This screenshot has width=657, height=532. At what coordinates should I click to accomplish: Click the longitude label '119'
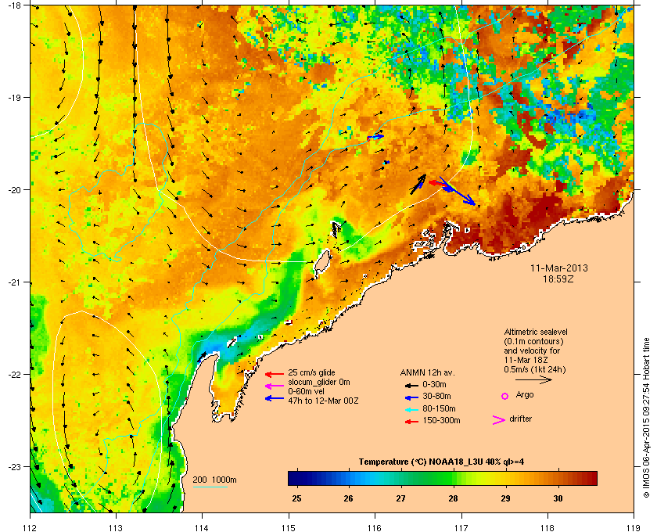click(634, 528)
